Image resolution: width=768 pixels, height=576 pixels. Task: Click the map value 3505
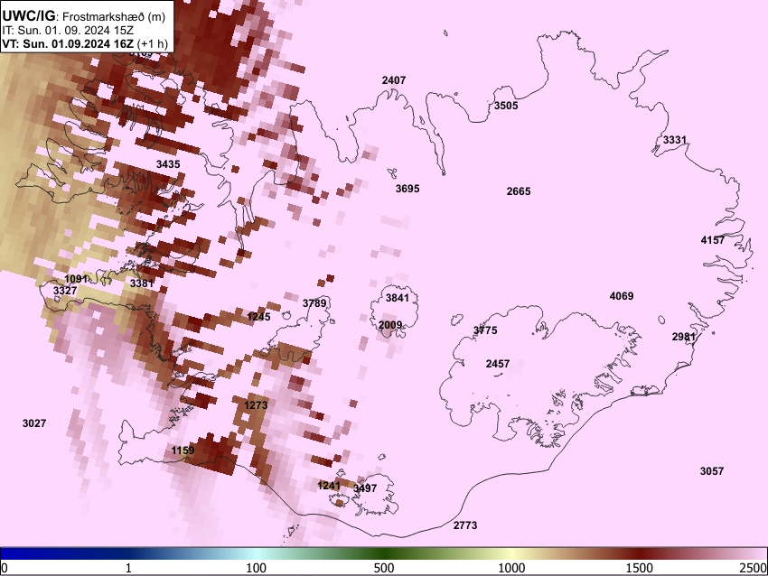(506, 106)
